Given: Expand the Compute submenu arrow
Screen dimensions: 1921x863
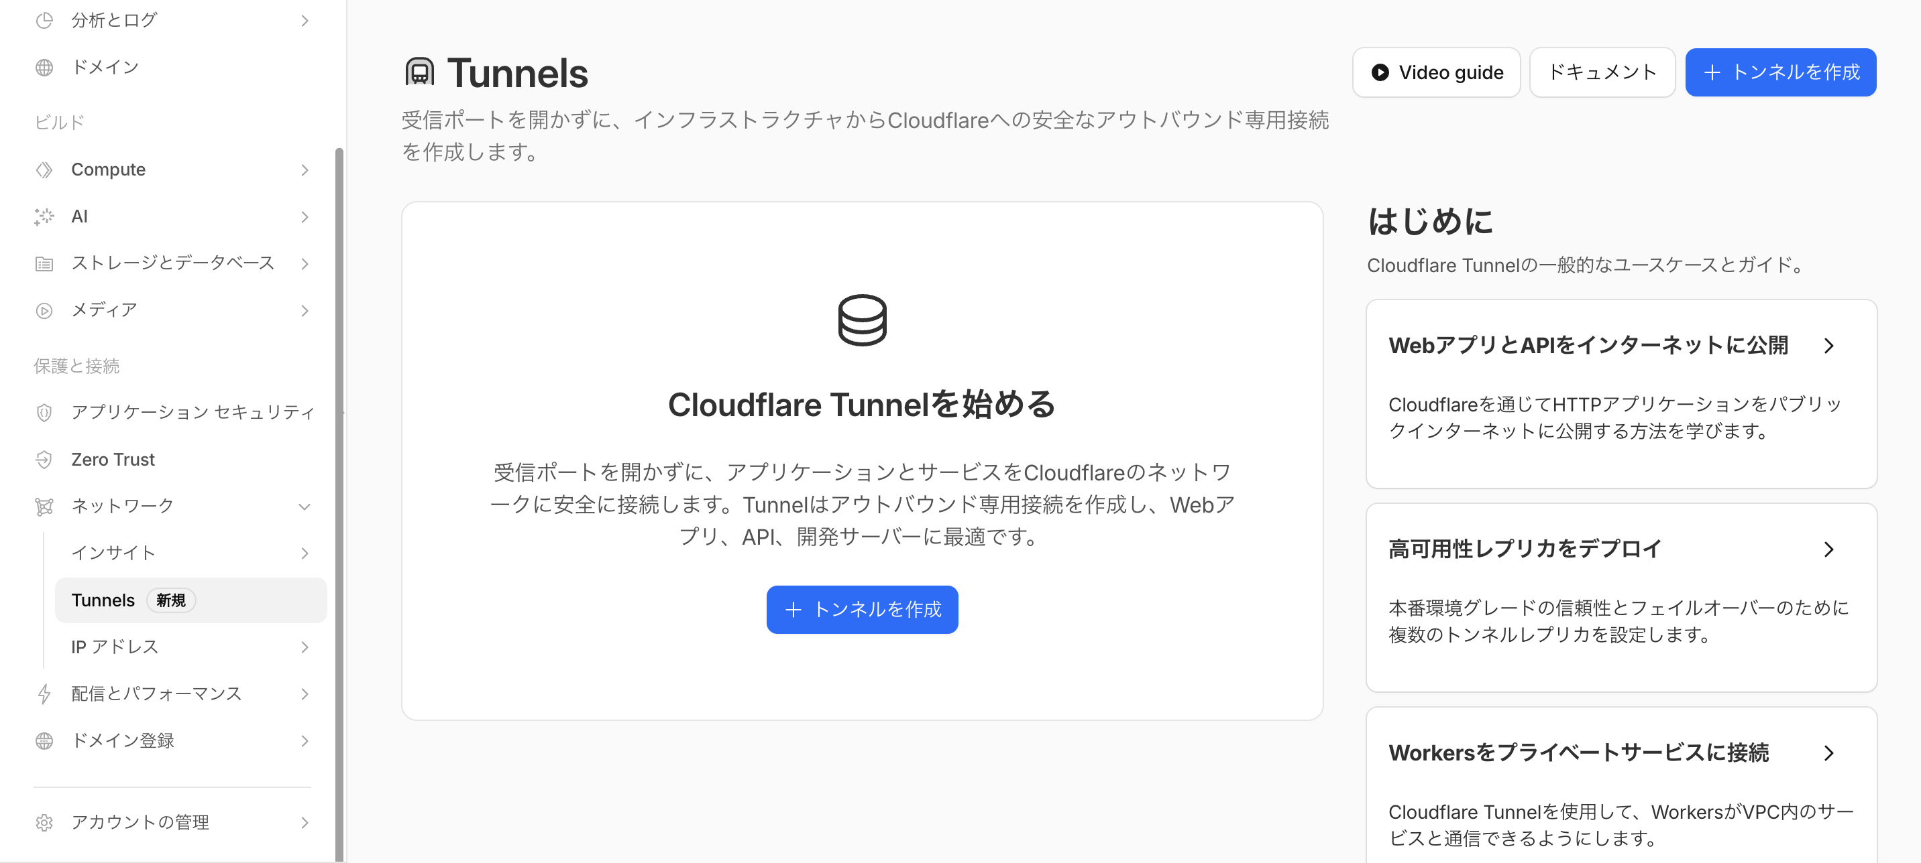Looking at the screenshot, I should click(x=305, y=170).
